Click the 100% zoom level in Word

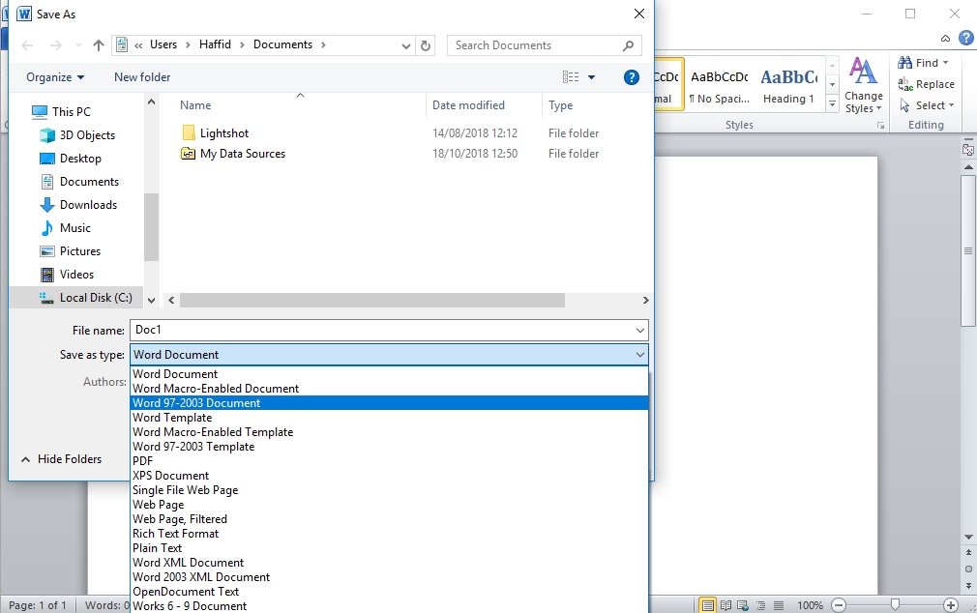[810, 605]
